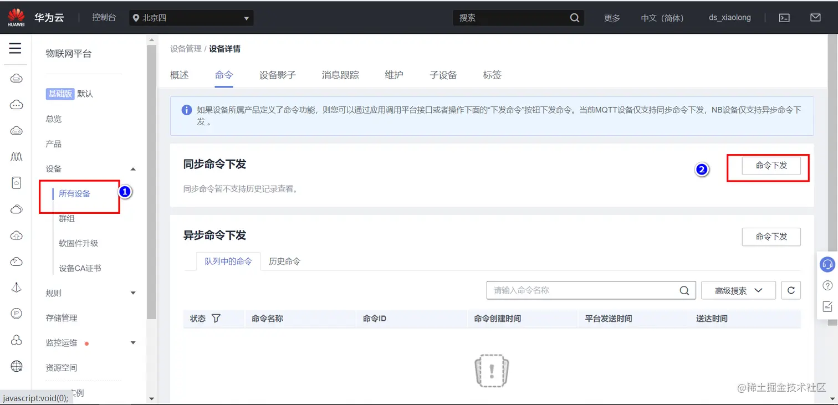Screen dimensions: 838x405
Task: Expand the 规则 sidebar section
Action: point(133,293)
